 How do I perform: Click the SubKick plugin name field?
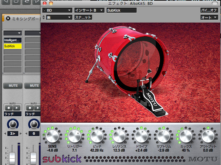point(121,10)
